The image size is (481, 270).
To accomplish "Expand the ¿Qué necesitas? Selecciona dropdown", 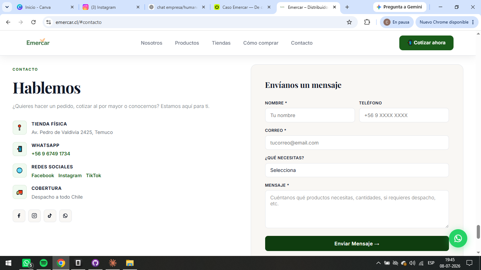I will click(357, 170).
